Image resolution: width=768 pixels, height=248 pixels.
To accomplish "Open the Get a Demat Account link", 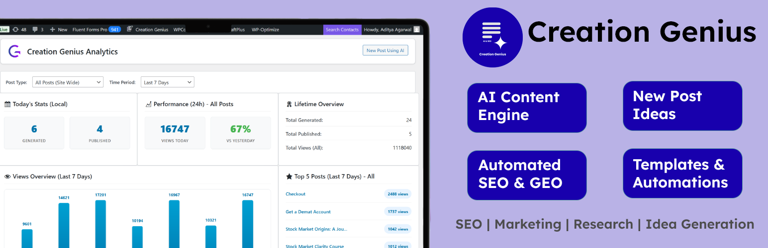I will click(308, 212).
